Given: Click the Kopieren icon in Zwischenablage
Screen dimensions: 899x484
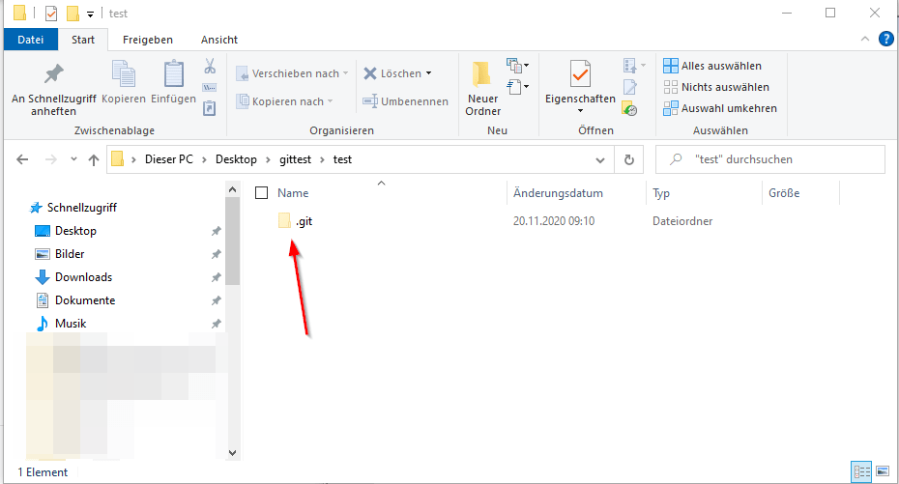Looking at the screenshot, I should [124, 73].
